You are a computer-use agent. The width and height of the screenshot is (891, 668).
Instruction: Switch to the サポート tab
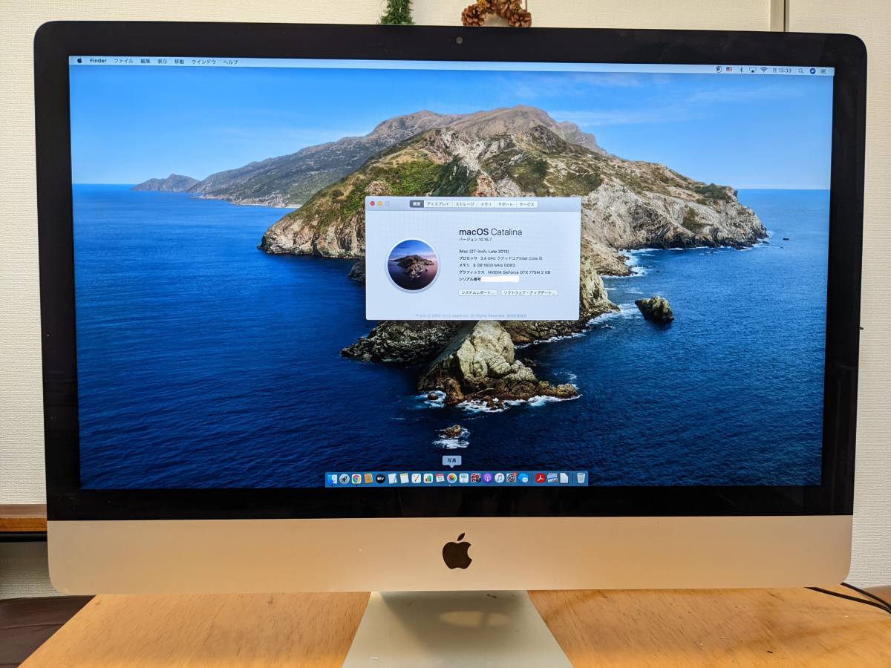tap(506, 203)
